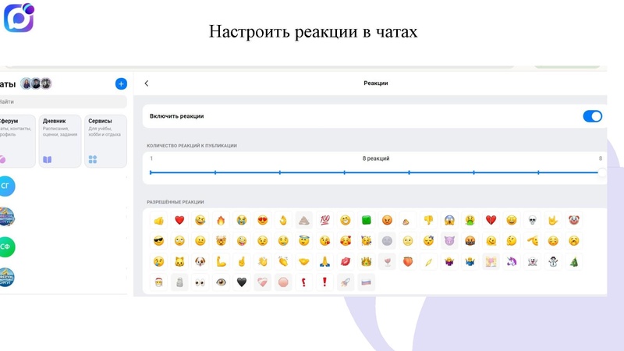
Task: Grab the reaction count slider handle
Action: point(601,172)
